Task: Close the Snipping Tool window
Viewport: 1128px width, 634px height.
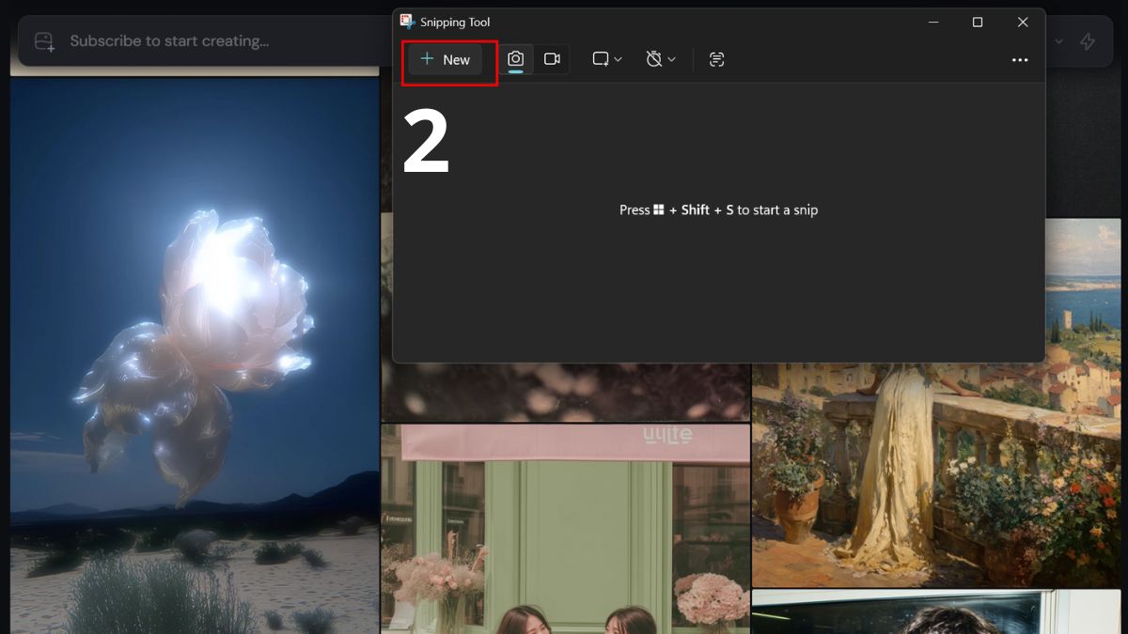Action: 1023,22
